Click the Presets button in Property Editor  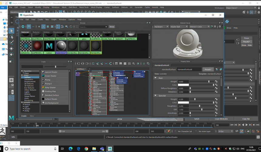point(208,69)
